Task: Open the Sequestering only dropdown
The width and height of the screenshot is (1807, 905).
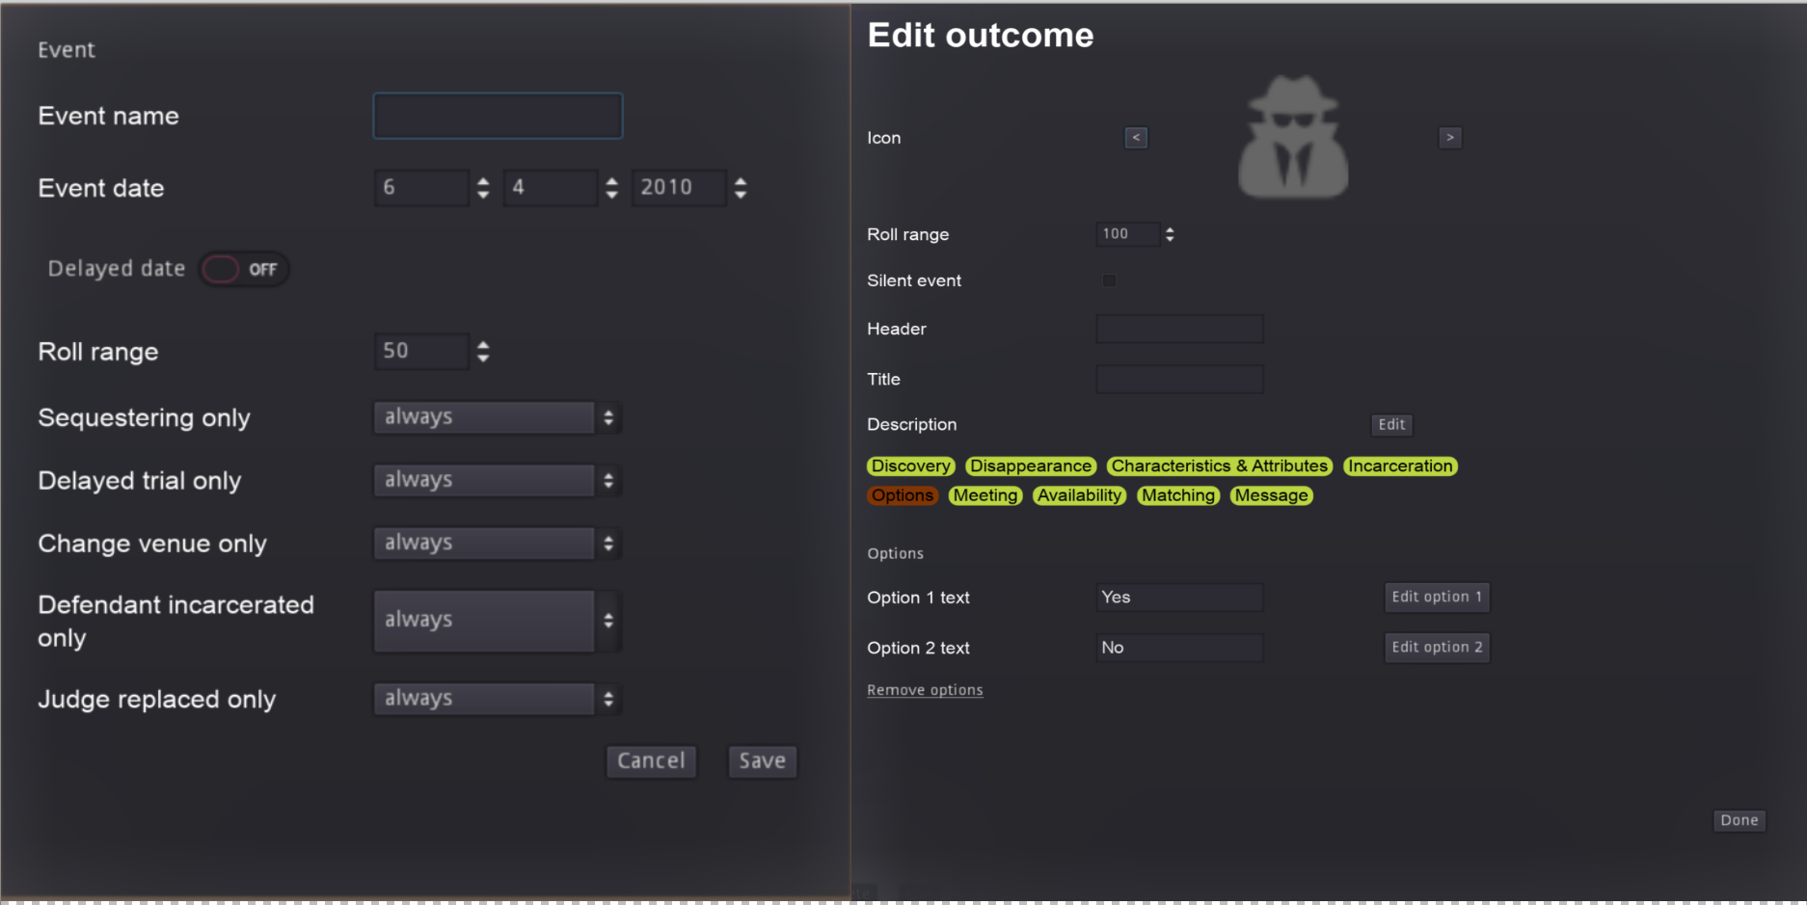Action: (x=497, y=417)
